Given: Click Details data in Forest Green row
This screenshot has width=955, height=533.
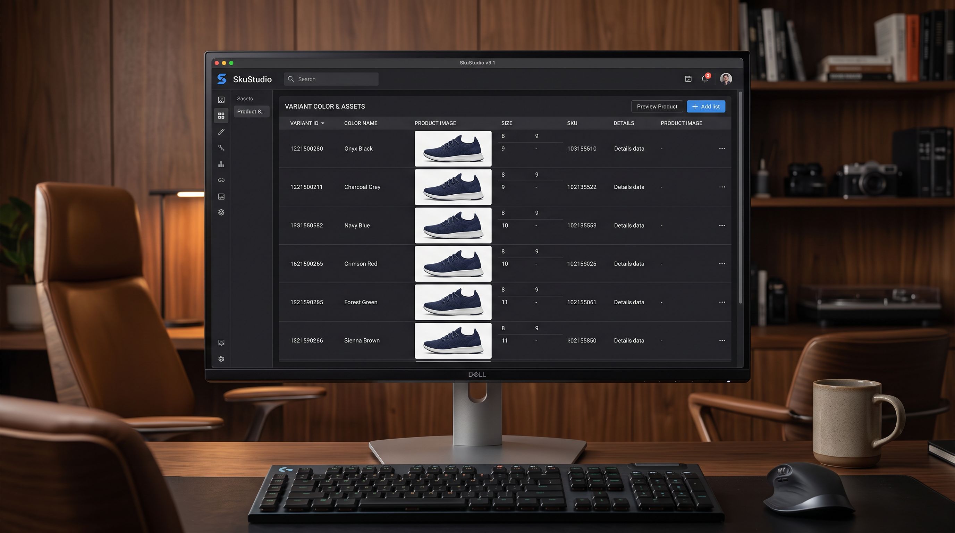Looking at the screenshot, I should tap(629, 302).
